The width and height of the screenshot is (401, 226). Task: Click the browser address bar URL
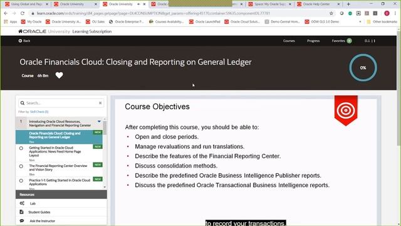154,13
